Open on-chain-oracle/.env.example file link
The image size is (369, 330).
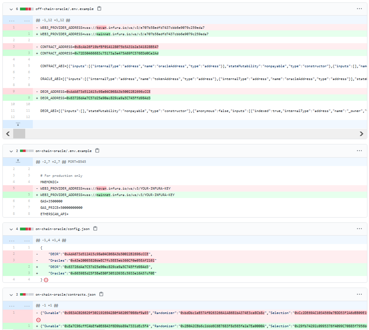(64, 151)
